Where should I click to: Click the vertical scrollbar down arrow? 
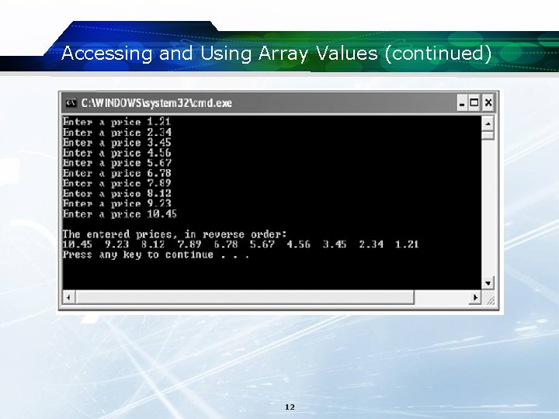[488, 283]
